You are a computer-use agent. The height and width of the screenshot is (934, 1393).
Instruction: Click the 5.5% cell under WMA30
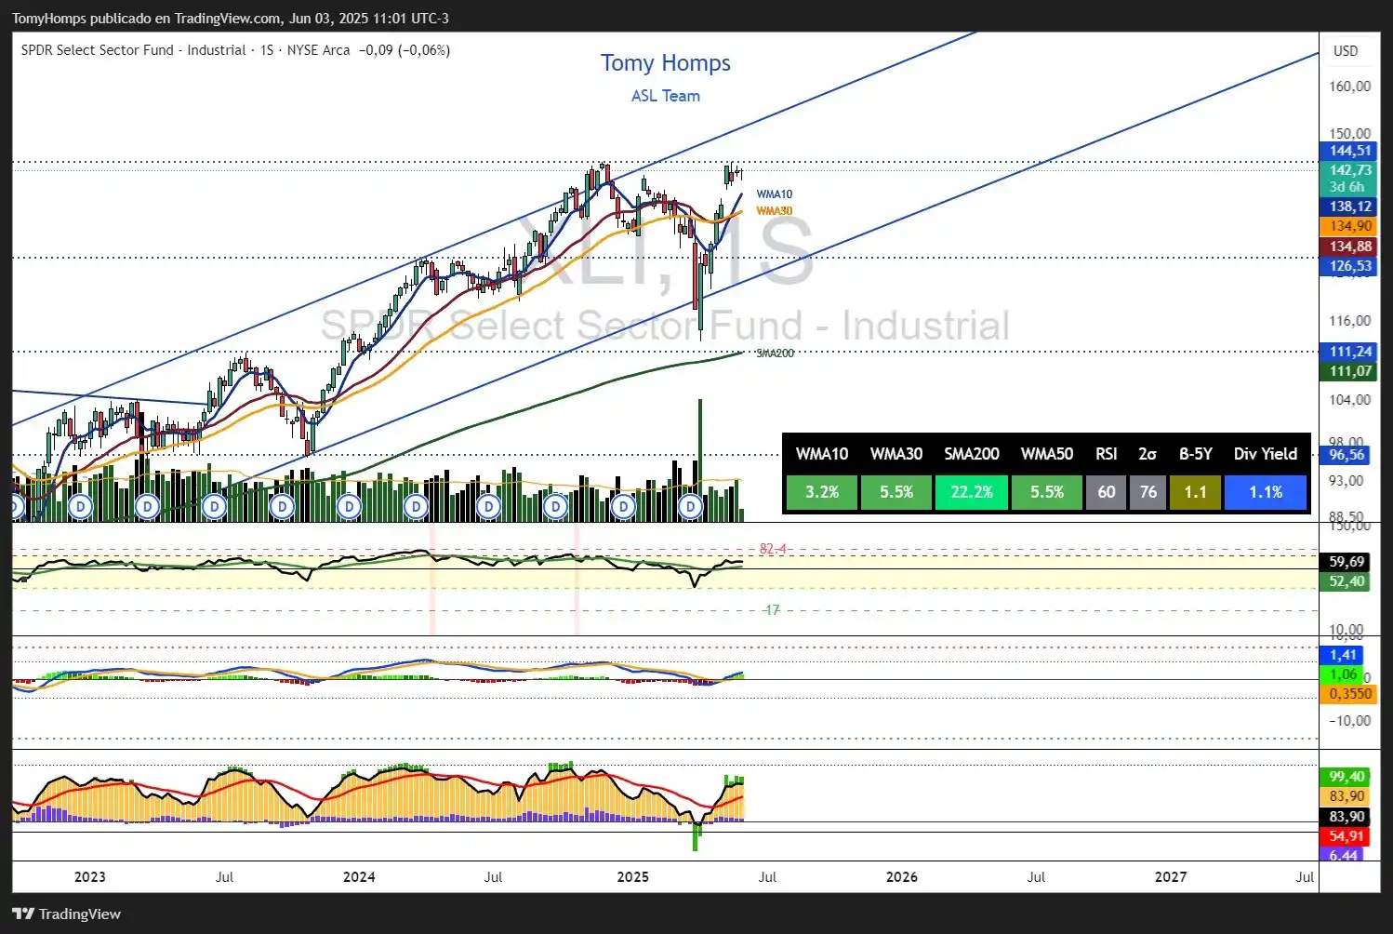896,492
